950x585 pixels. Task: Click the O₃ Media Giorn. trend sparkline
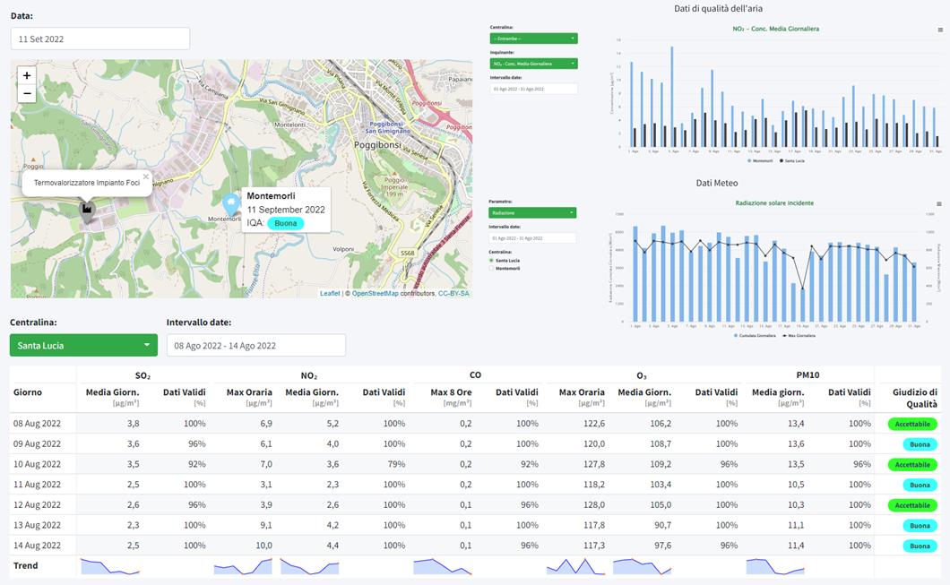(643, 566)
